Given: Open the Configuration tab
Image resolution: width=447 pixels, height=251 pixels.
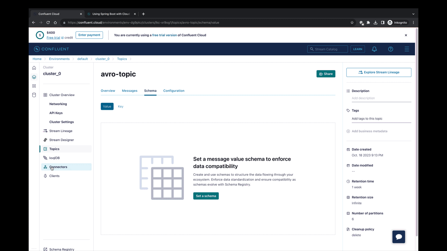Looking at the screenshot, I should point(174,91).
